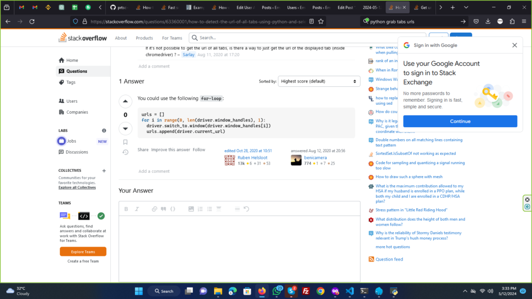The height and width of the screenshot is (299, 532).
Task: Downvote the answer by benicamera
Action: [x=125, y=128]
